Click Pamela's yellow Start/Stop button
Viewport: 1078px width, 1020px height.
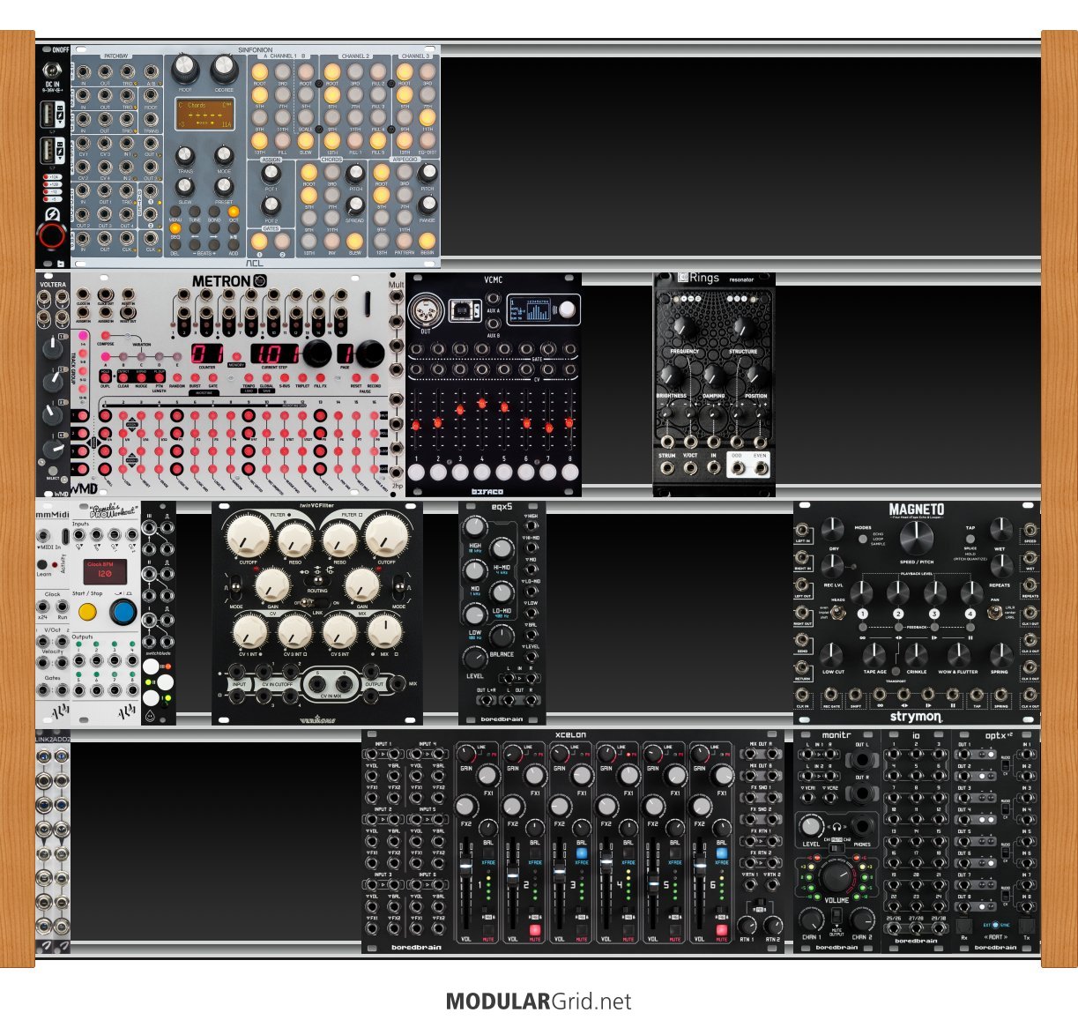pyautogui.click(x=87, y=613)
